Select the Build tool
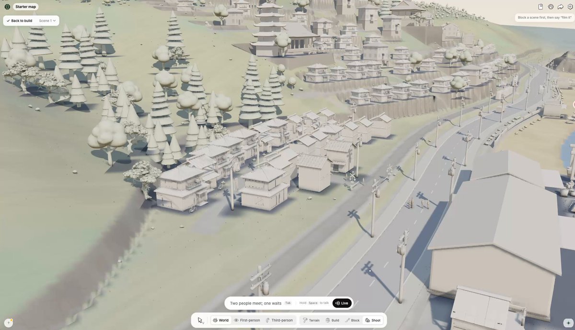The height and width of the screenshot is (330, 575). (333, 320)
